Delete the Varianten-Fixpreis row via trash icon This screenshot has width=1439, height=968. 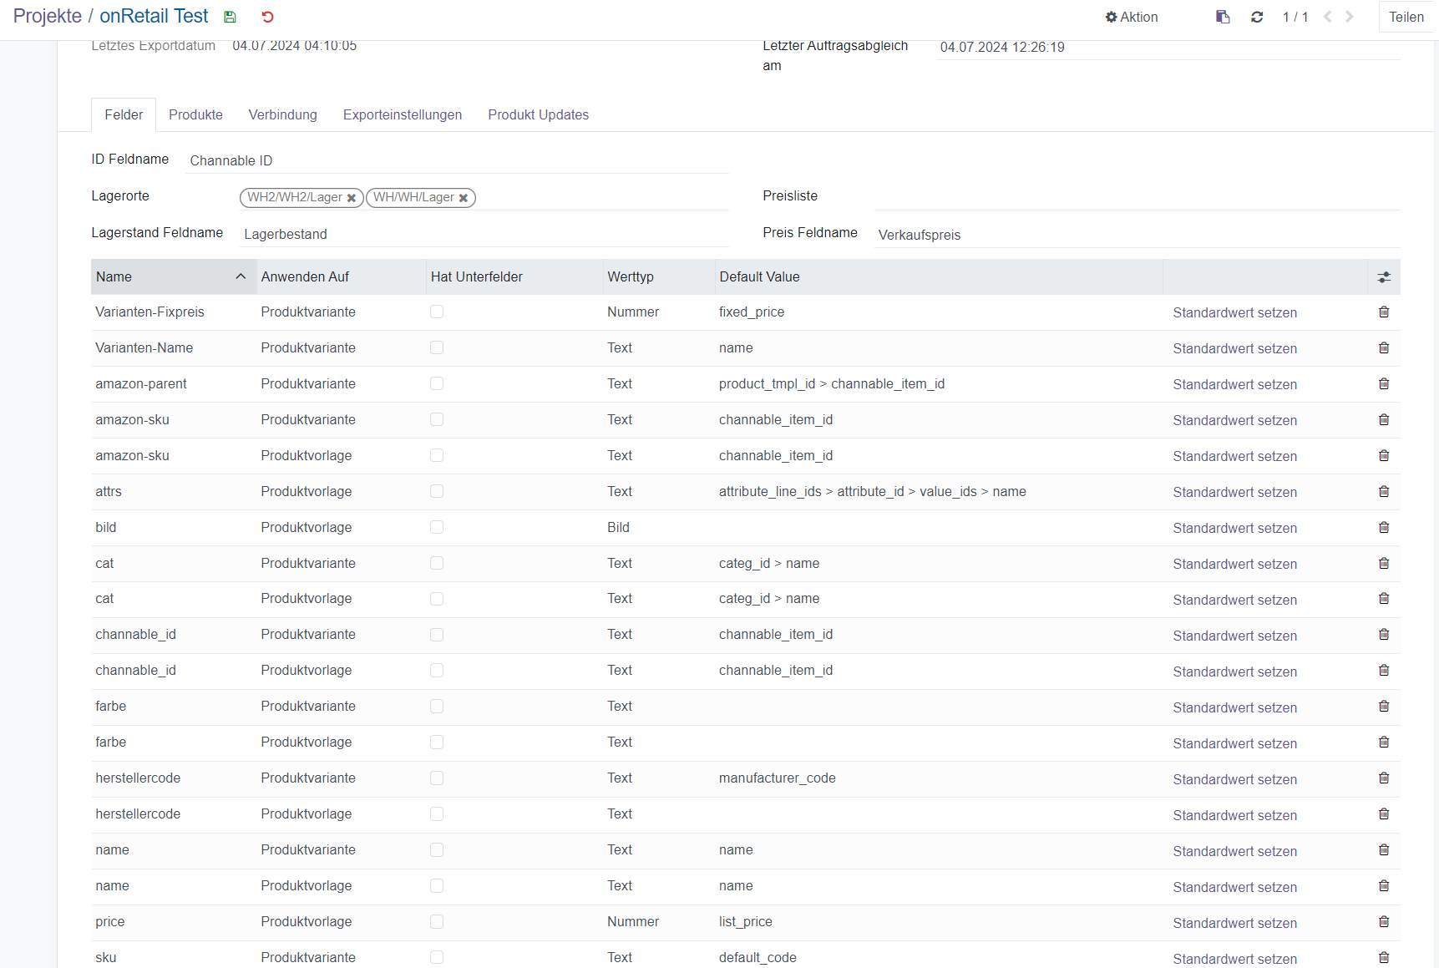[x=1384, y=312]
